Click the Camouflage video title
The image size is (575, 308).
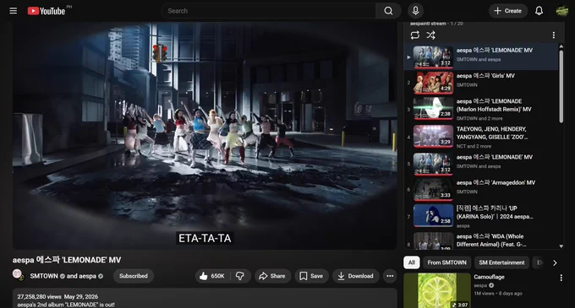click(489, 277)
